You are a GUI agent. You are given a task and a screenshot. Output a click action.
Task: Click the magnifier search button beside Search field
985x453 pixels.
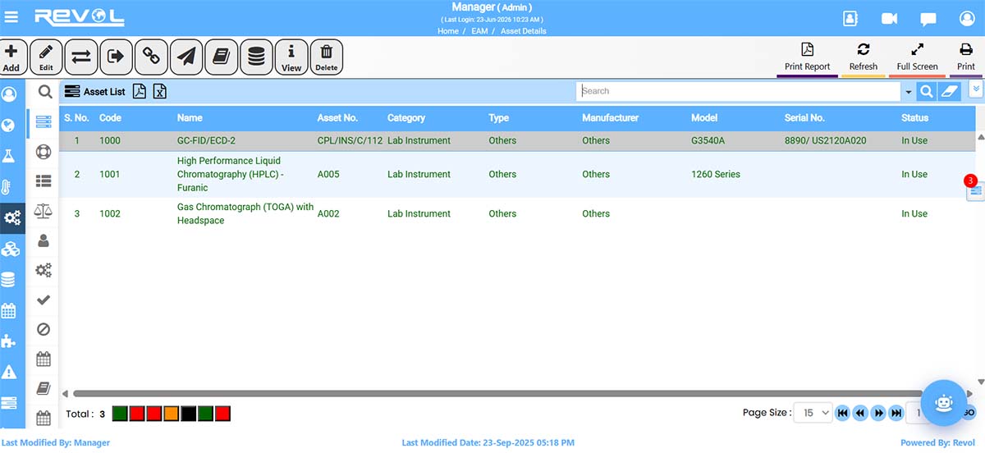(927, 91)
